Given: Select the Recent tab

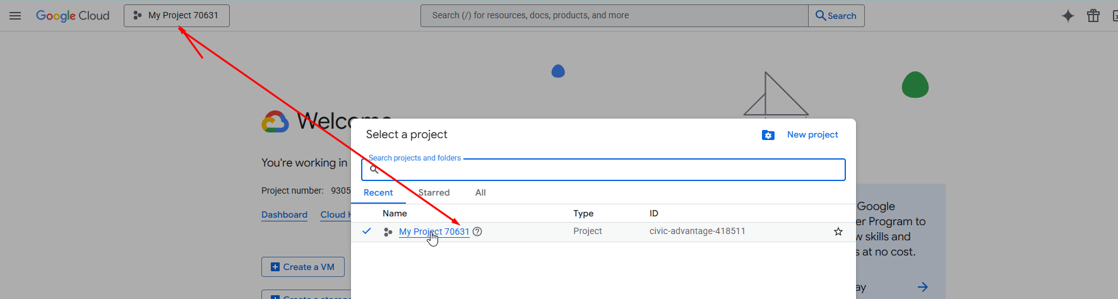Looking at the screenshot, I should coord(378,192).
